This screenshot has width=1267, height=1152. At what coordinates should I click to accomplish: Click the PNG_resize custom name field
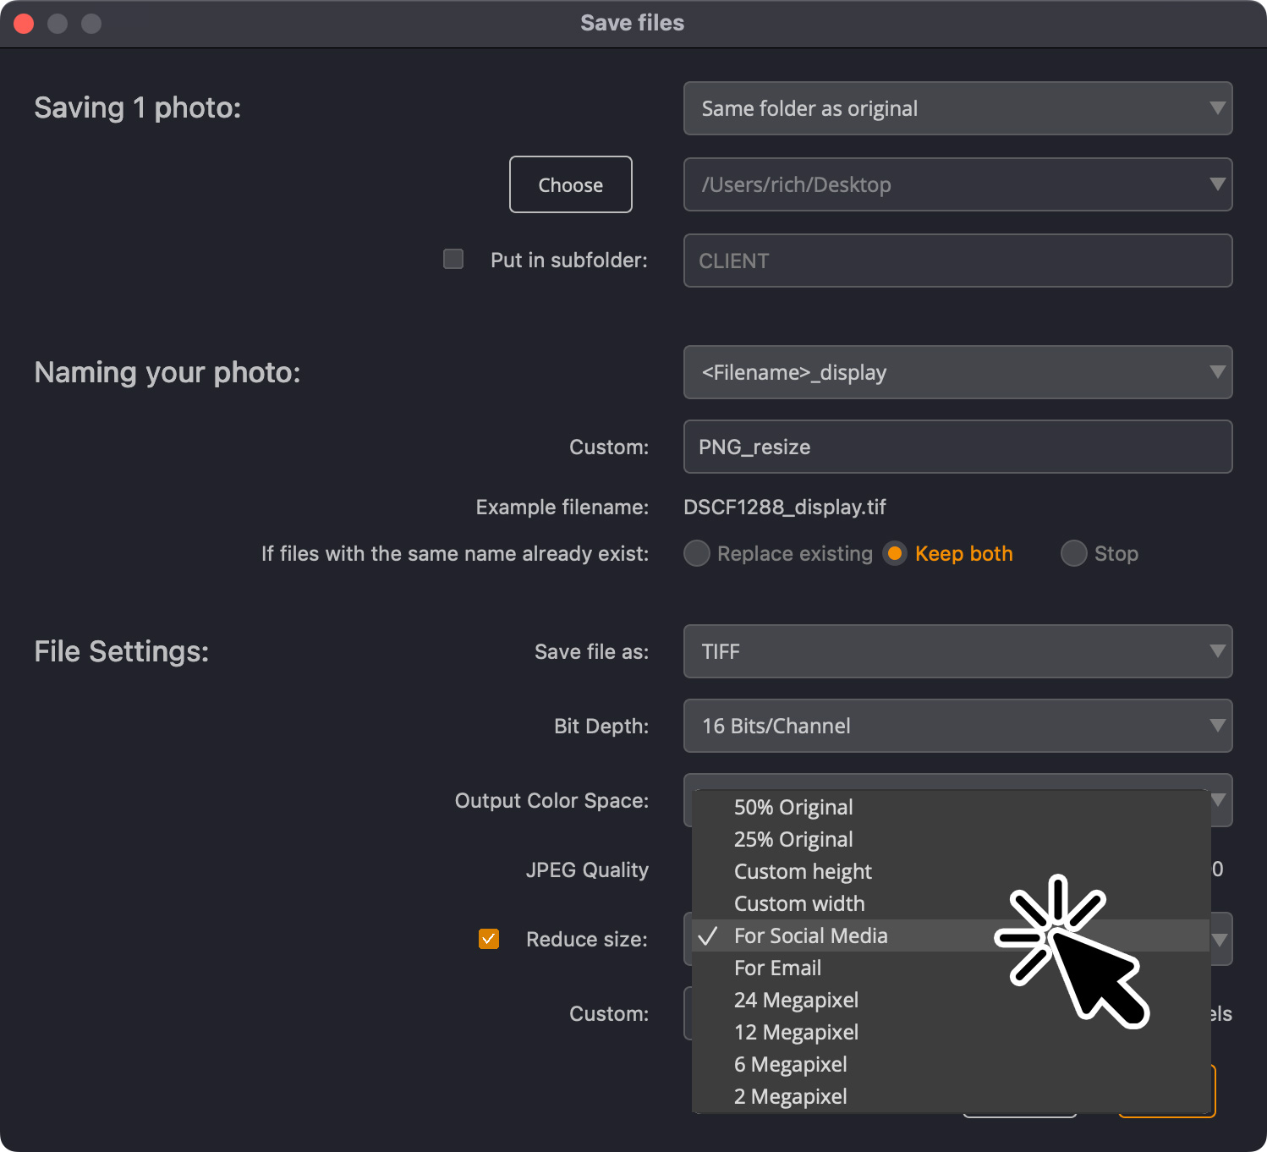point(957,447)
